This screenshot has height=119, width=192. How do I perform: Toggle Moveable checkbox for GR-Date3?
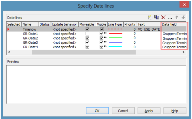click(x=87, y=42)
